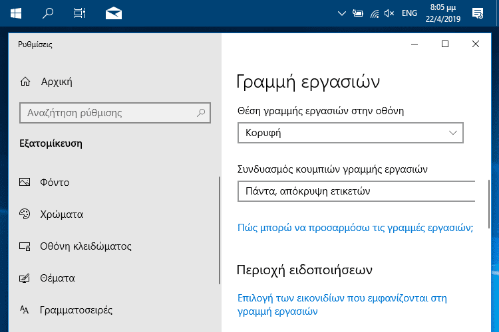Expand the Πάντα, απόκρυψη ετικετών dropdown

[357, 191]
